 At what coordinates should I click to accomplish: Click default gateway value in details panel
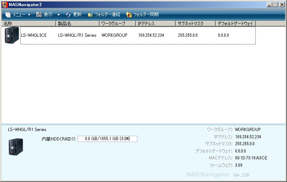click(x=240, y=151)
